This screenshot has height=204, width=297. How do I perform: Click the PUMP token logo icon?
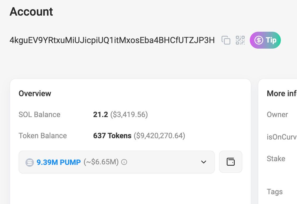click(29, 162)
